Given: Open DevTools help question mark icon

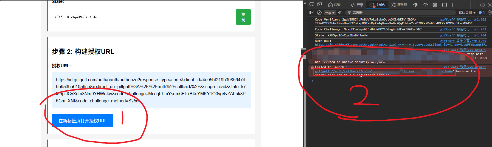Looking at the screenshot, I should click(x=482, y=5).
